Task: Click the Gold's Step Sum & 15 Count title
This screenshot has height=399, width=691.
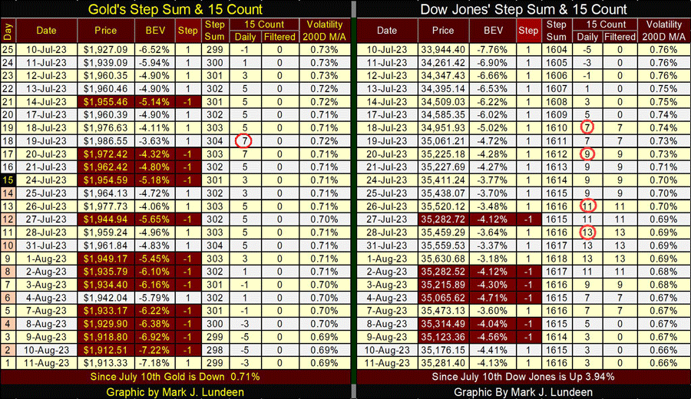Action: [174, 9]
